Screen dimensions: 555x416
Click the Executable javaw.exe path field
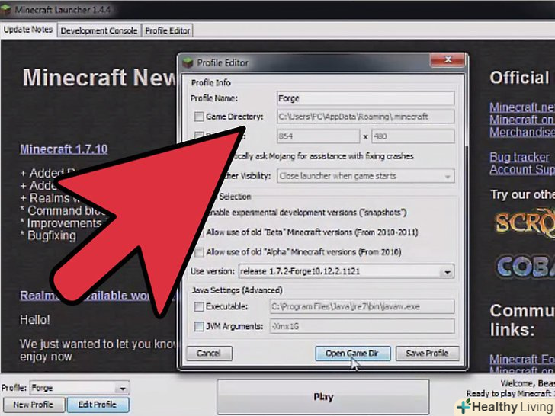click(x=362, y=306)
